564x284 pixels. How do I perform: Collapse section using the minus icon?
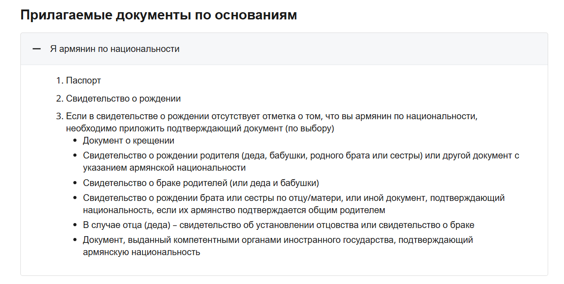click(37, 49)
